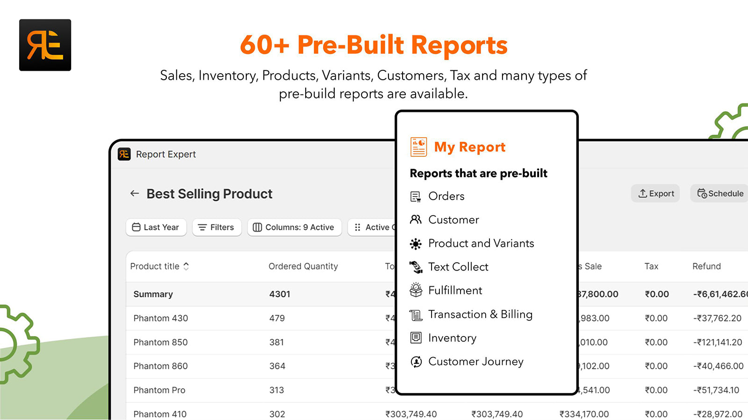Click the Orders report icon
748x420 pixels.
tap(416, 196)
